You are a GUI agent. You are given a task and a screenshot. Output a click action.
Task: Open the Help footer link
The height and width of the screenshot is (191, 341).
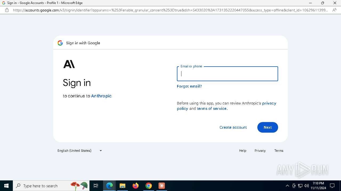point(242,150)
